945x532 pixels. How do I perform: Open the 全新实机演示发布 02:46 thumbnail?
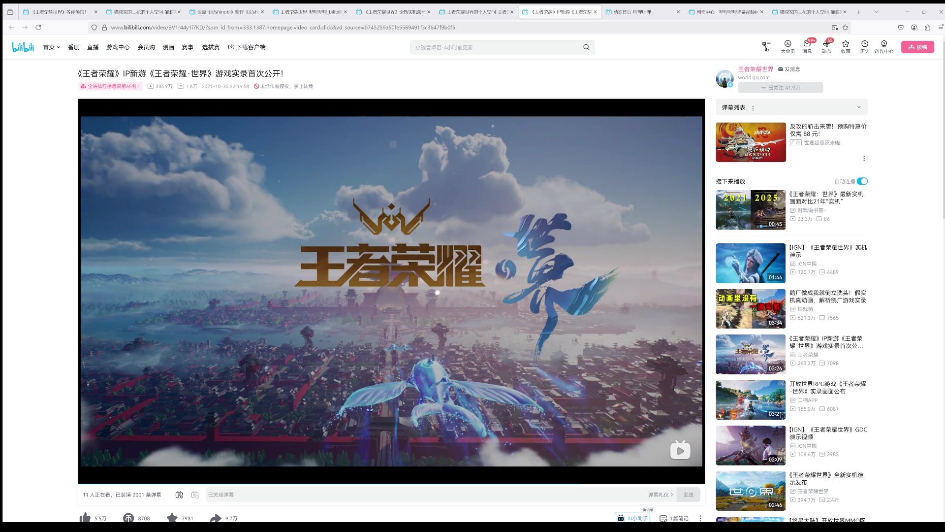[751, 491]
